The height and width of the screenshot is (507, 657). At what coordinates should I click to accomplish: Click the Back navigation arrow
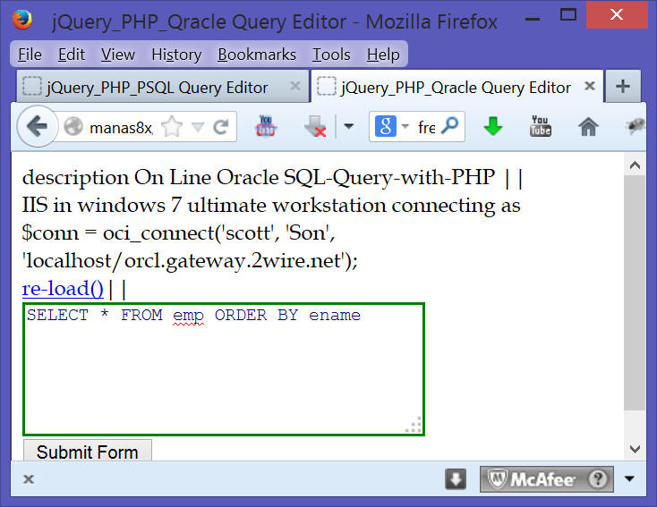click(36, 127)
